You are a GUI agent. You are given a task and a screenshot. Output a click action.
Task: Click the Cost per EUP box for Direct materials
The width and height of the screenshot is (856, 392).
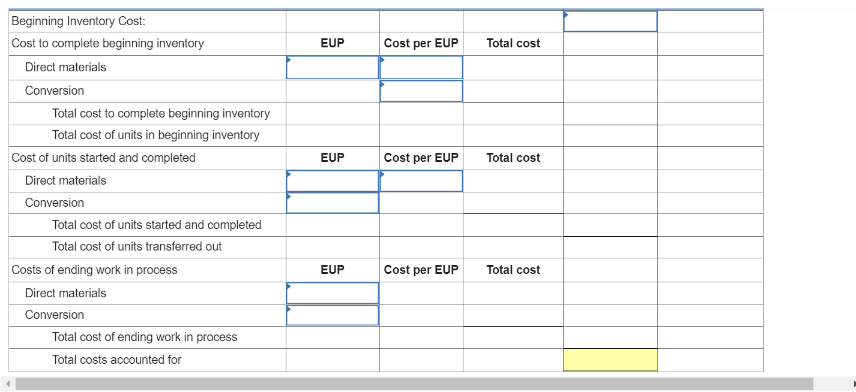421,67
